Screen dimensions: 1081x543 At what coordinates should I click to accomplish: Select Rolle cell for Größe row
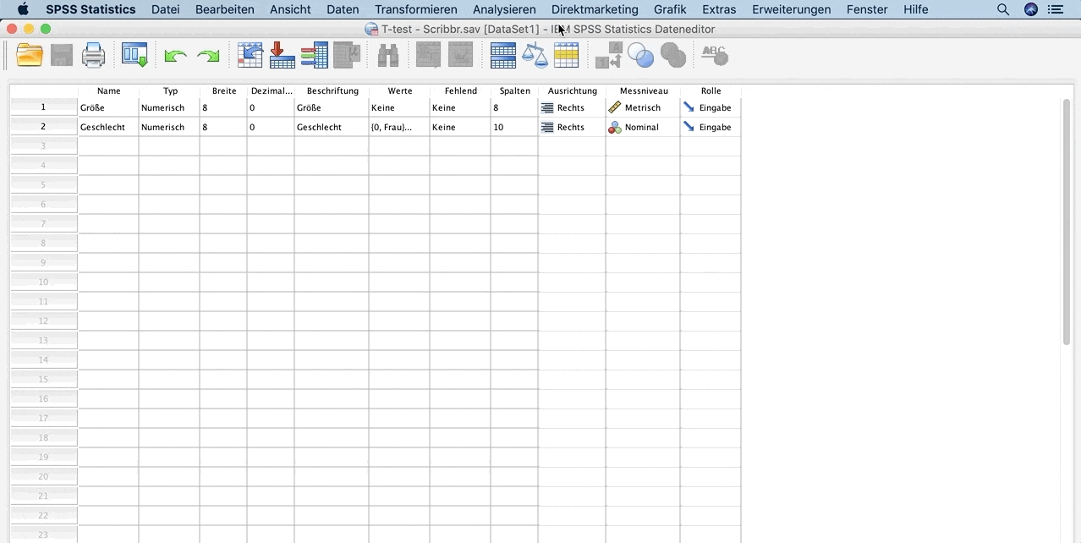(x=710, y=107)
